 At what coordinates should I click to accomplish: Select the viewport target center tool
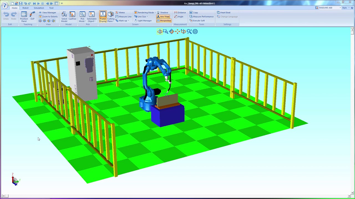tap(195, 32)
